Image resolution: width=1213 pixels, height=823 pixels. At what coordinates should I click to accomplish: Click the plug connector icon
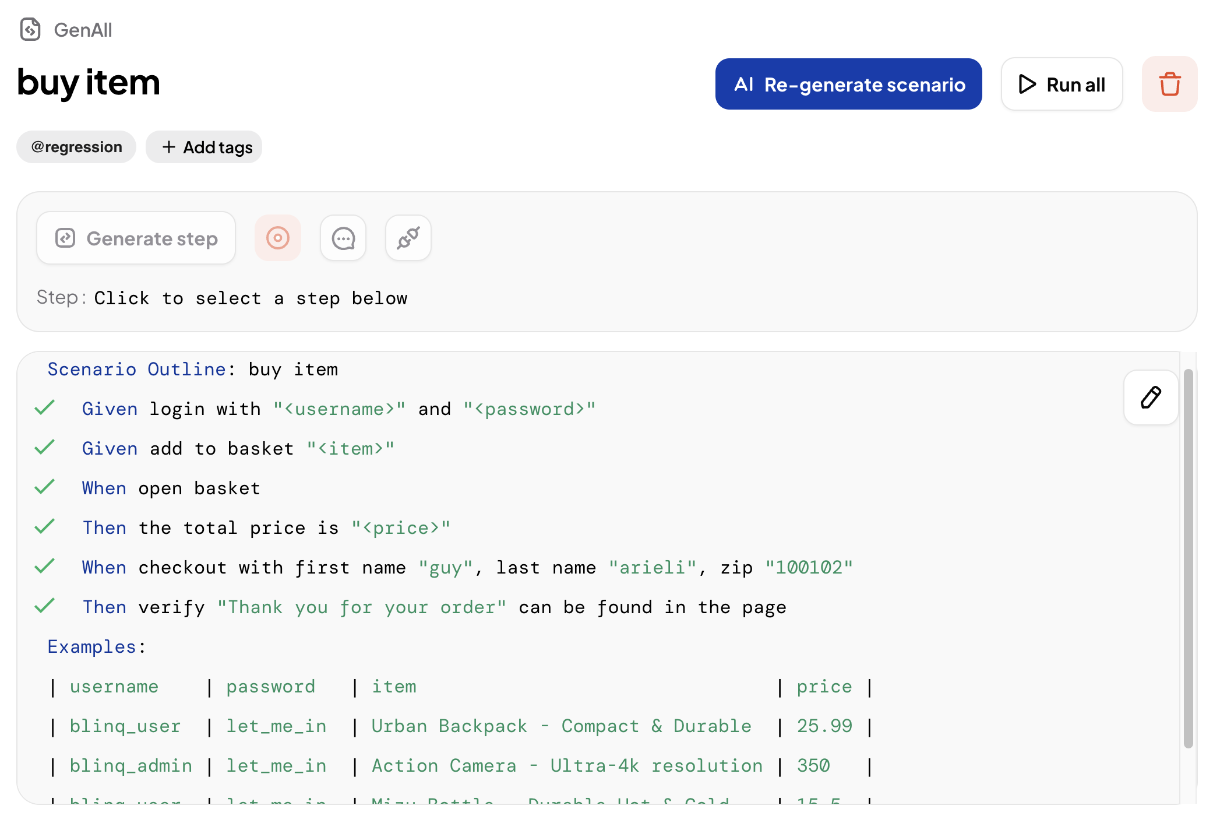408,238
